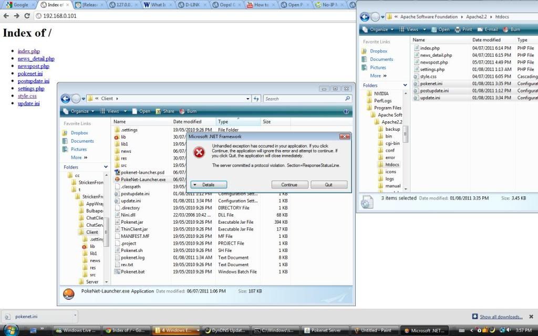The height and width of the screenshot is (336, 538).
Task: Expand the Details button in error dialog
Action: pos(209,185)
